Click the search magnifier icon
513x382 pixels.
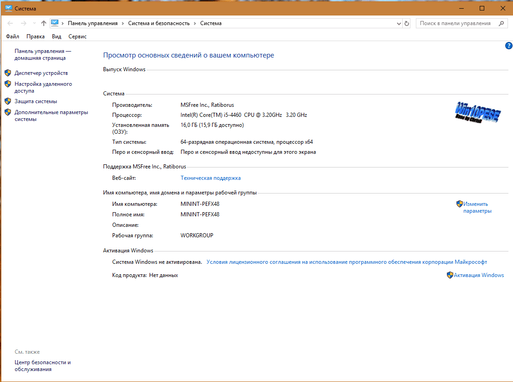pyautogui.click(x=501, y=23)
